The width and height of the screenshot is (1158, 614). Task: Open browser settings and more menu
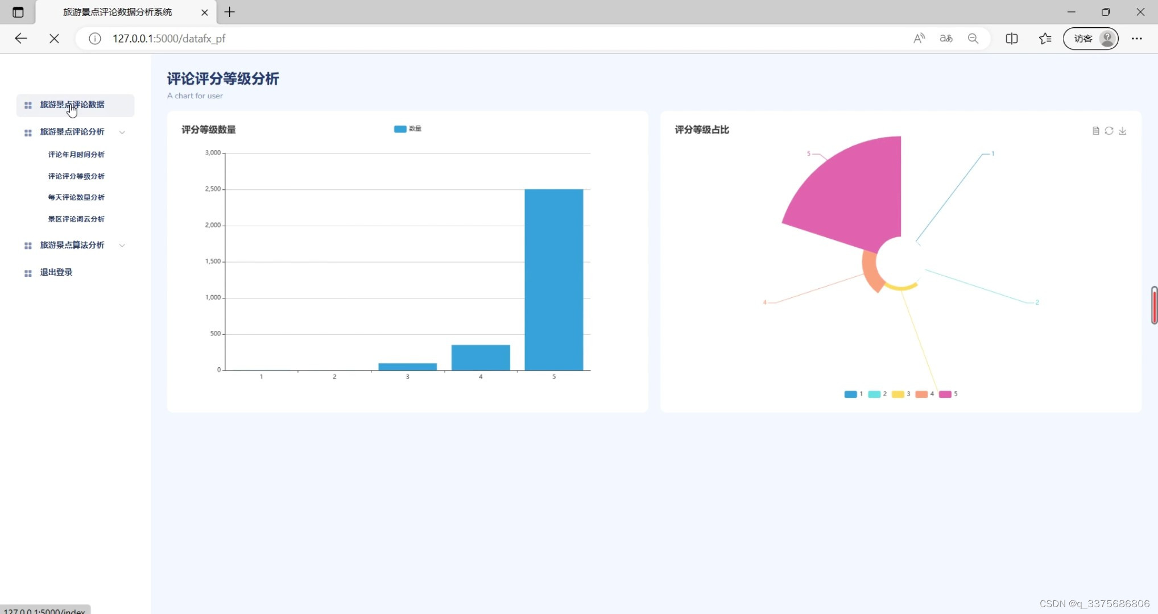(1136, 39)
